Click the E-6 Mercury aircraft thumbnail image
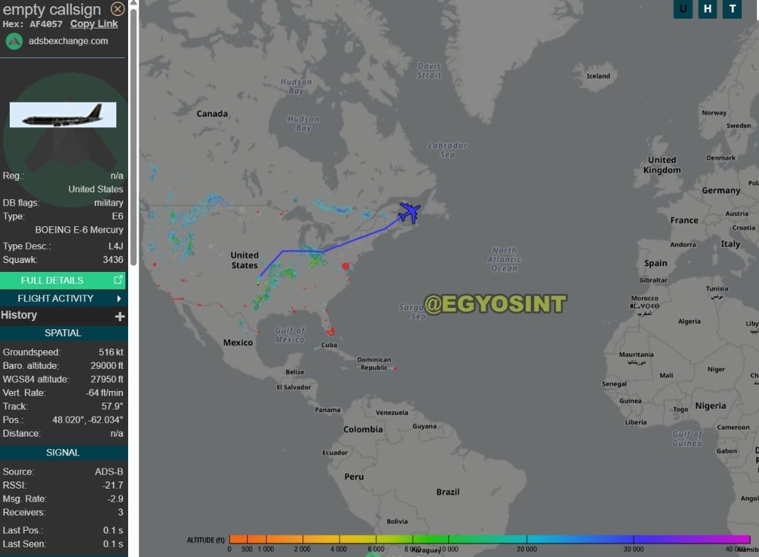Screen dimensions: 759x557 [62, 115]
